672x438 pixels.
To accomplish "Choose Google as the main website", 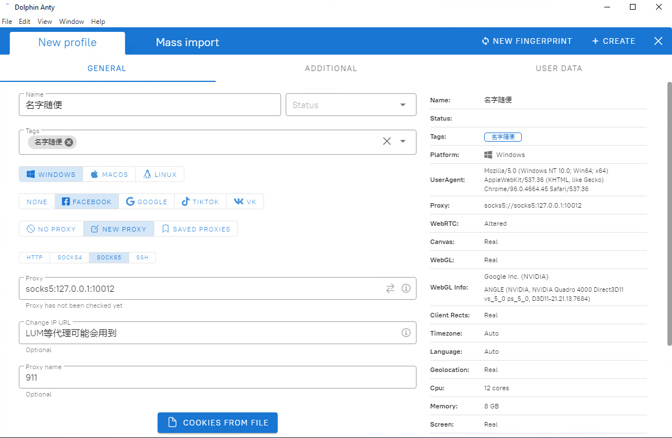I will (x=147, y=202).
